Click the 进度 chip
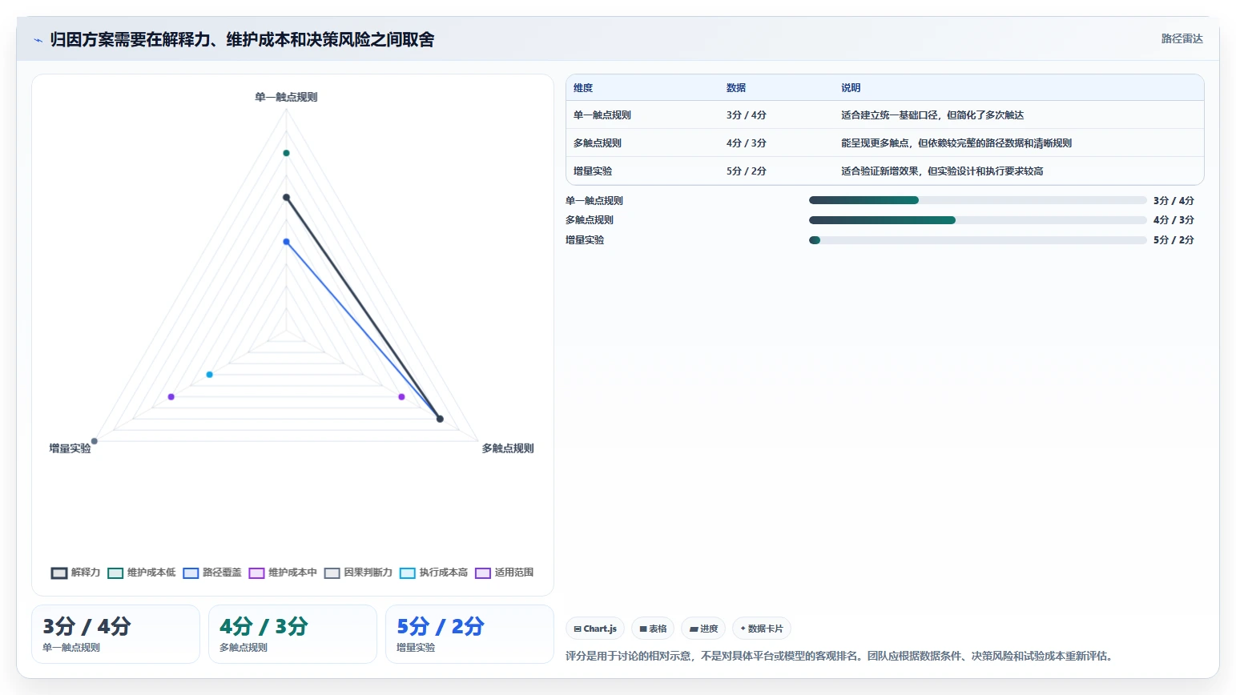This screenshot has height=695, width=1236. click(703, 629)
